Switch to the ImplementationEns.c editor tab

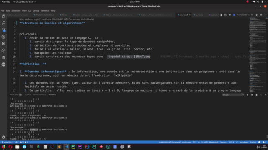(45, 15)
